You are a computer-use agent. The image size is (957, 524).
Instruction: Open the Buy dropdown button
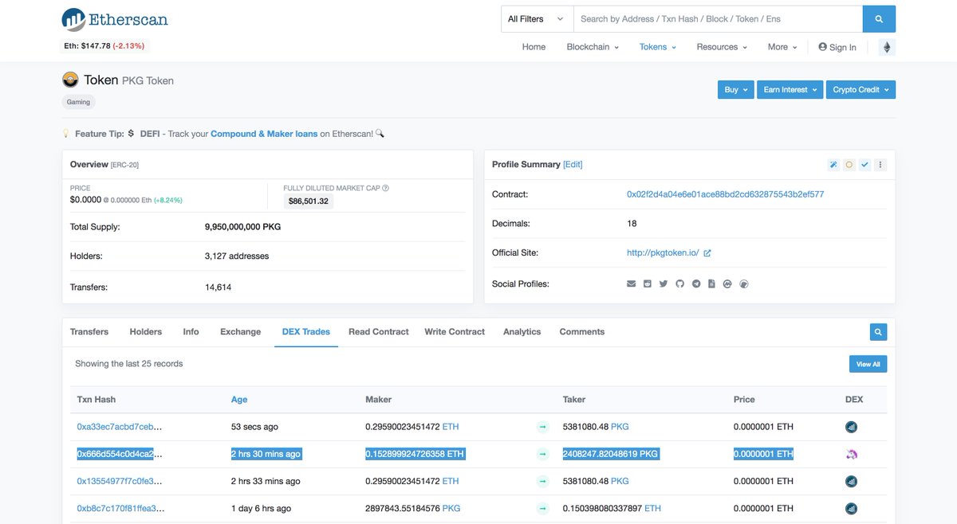(x=735, y=90)
